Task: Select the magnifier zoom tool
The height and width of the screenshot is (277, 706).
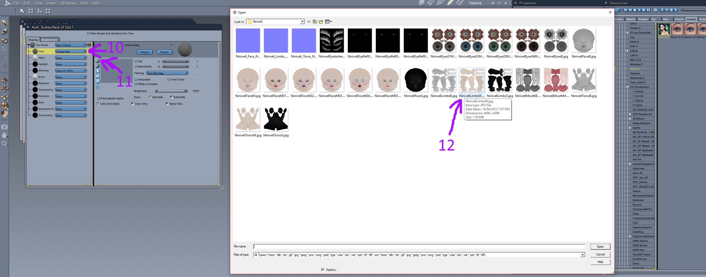Action: click(x=5, y=144)
